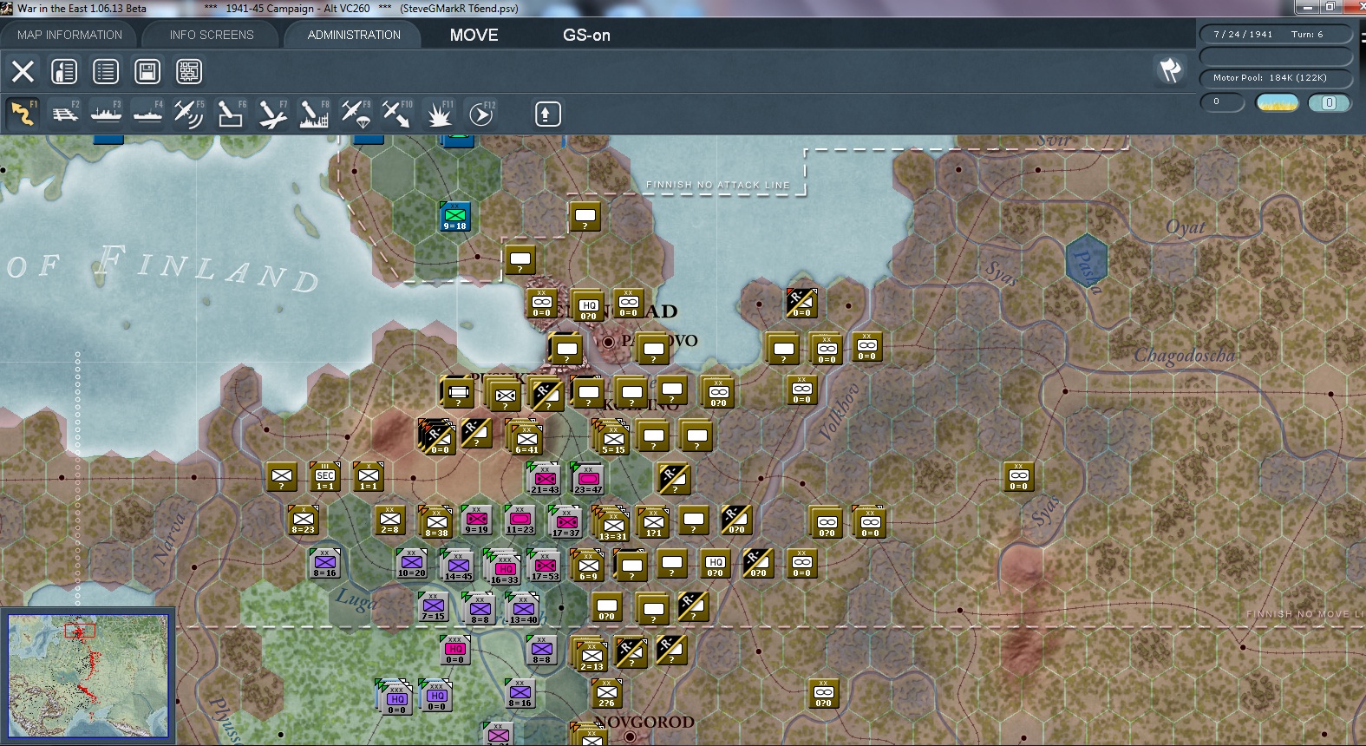Activate the F9 air transport parachute icon

click(x=356, y=114)
